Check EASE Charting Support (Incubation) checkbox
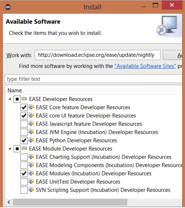The image size is (185, 208). tap(24, 157)
